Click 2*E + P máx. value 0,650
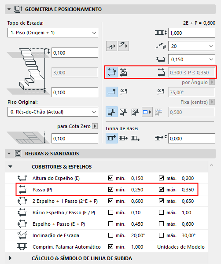The height and width of the screenshot is (264, 221). pyautogui.click(x=188, y=201)
